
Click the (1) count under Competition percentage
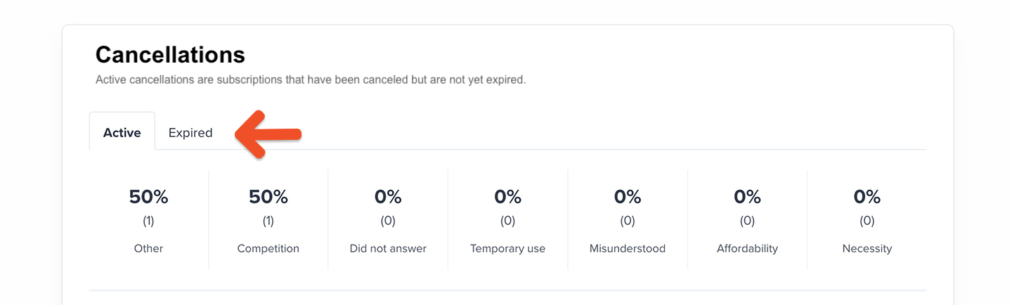pos(268,221)
